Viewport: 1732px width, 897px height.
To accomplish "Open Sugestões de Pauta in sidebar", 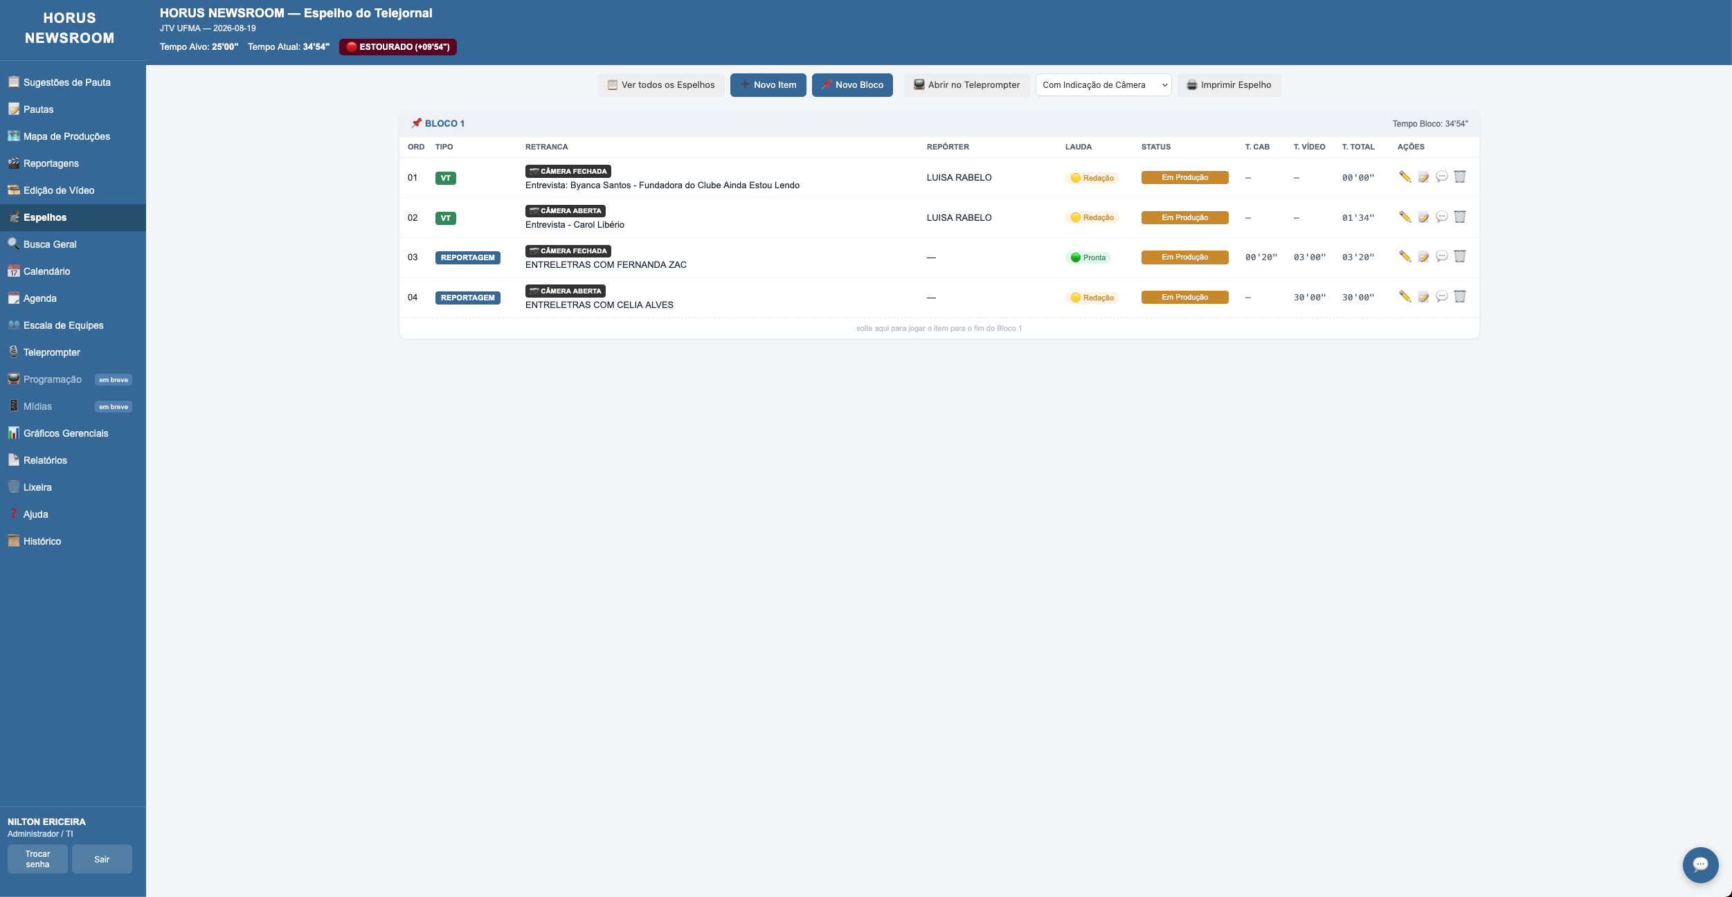I will pos(73,82).
